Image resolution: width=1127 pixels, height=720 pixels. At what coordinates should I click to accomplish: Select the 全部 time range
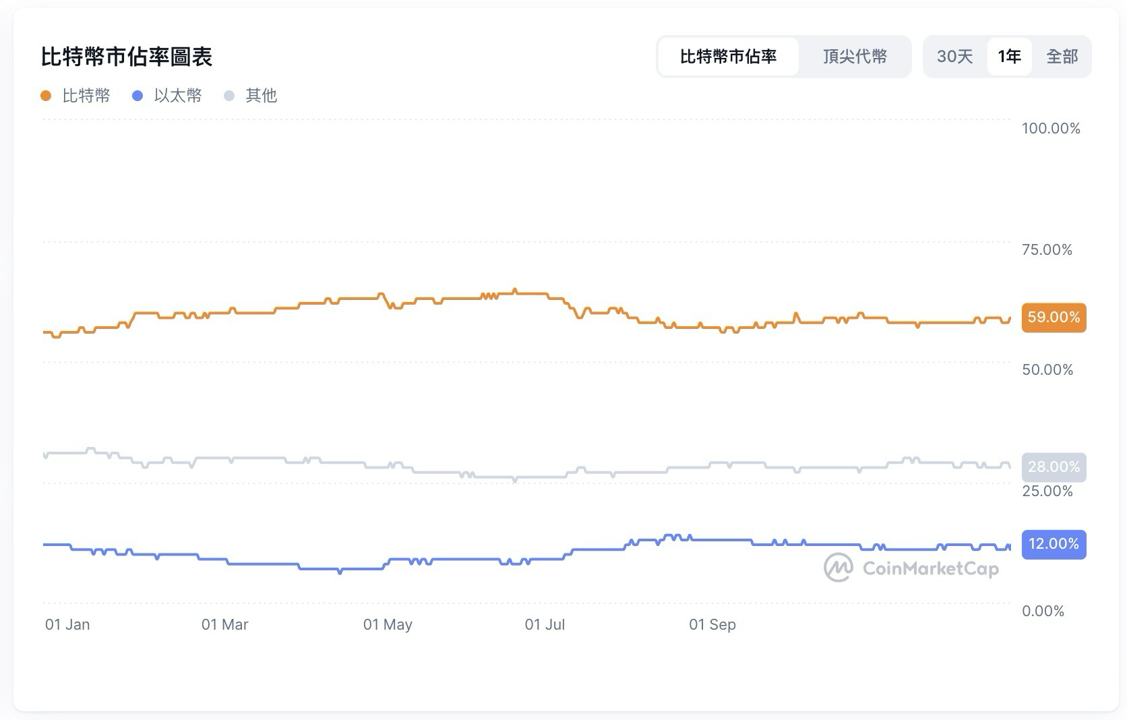pyautogui.click(x=1063, y=57)
